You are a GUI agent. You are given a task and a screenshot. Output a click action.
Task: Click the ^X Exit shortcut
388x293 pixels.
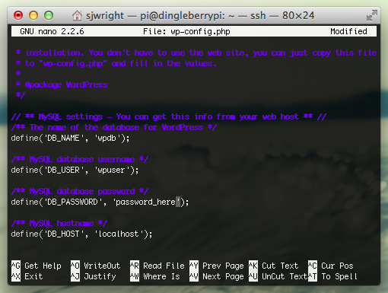pos(27,276)
